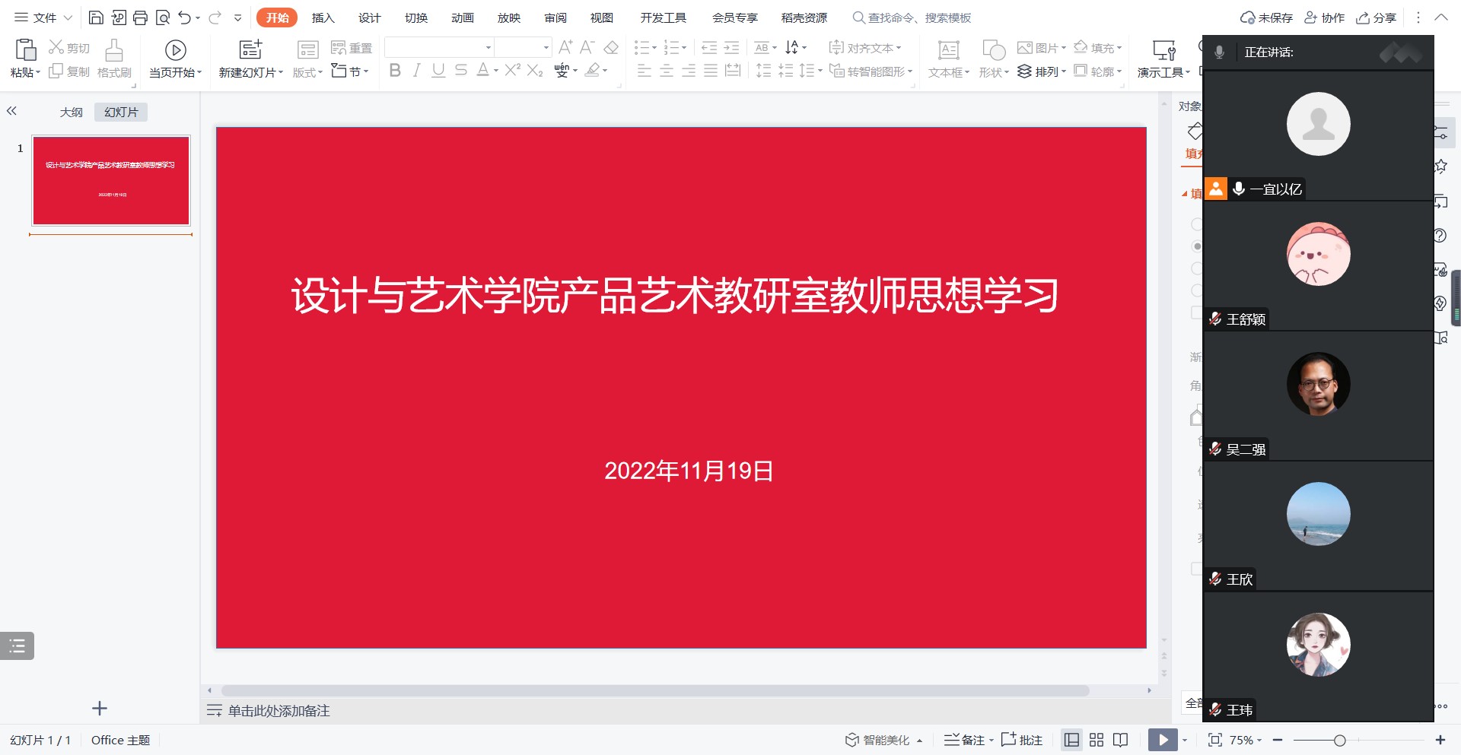Switch to slide sorter grid view
The height and width of the screenshot is (755, 1461).
(1097, 740)
